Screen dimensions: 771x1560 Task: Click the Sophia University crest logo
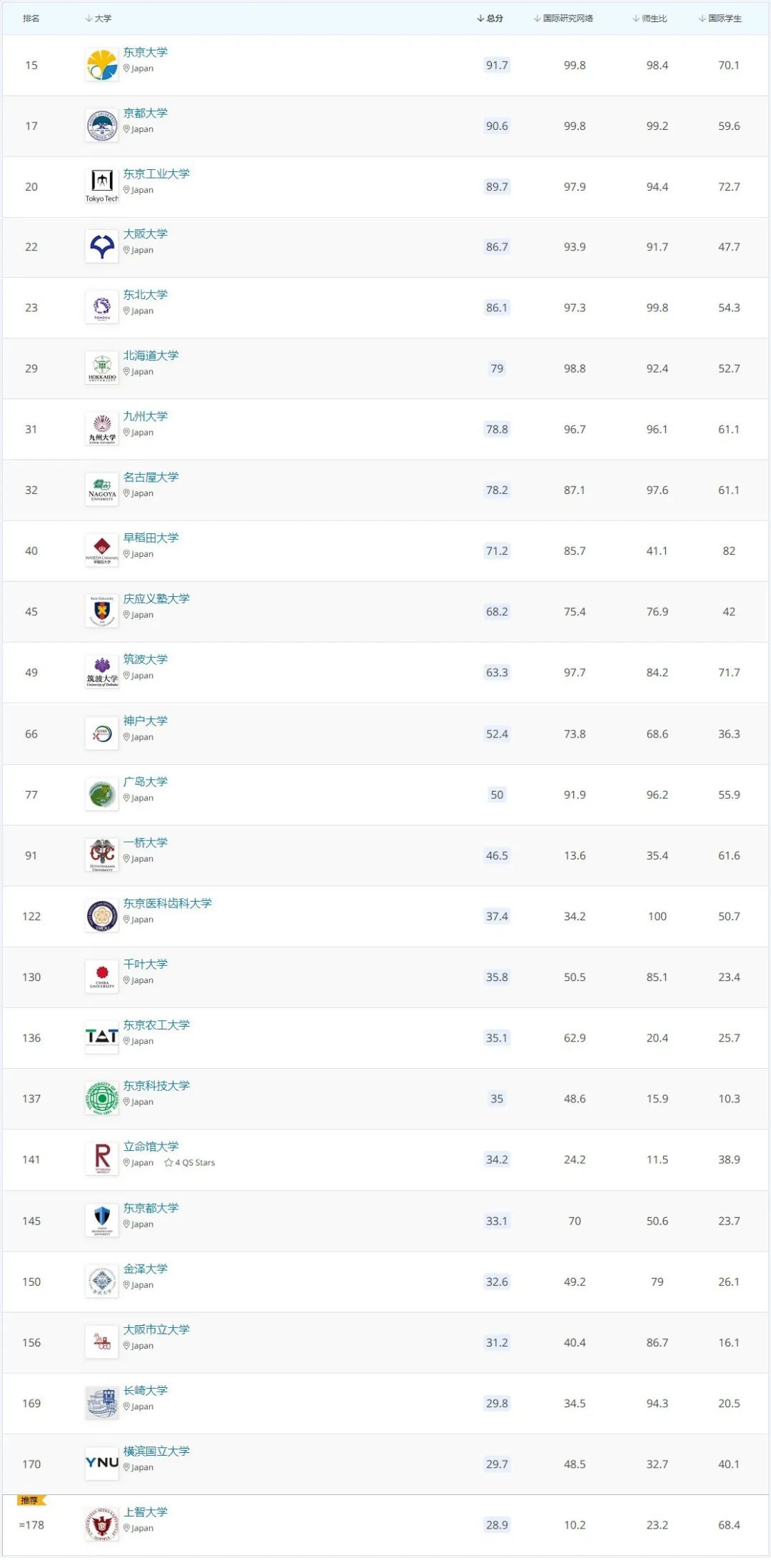pos(102,1524)
